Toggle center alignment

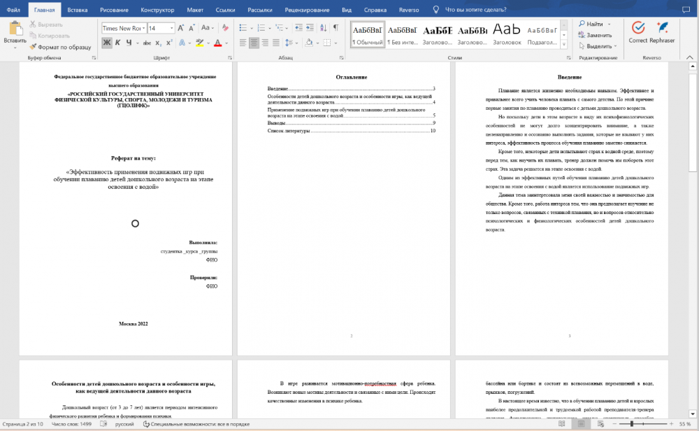(x=254, y=43)
